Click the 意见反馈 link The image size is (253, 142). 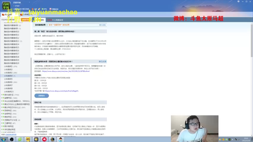click(x=102, y=62)
